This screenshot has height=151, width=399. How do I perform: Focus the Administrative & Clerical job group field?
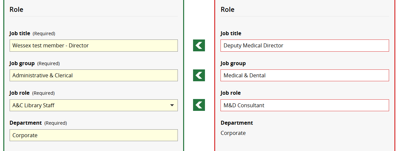pos(94,75)
